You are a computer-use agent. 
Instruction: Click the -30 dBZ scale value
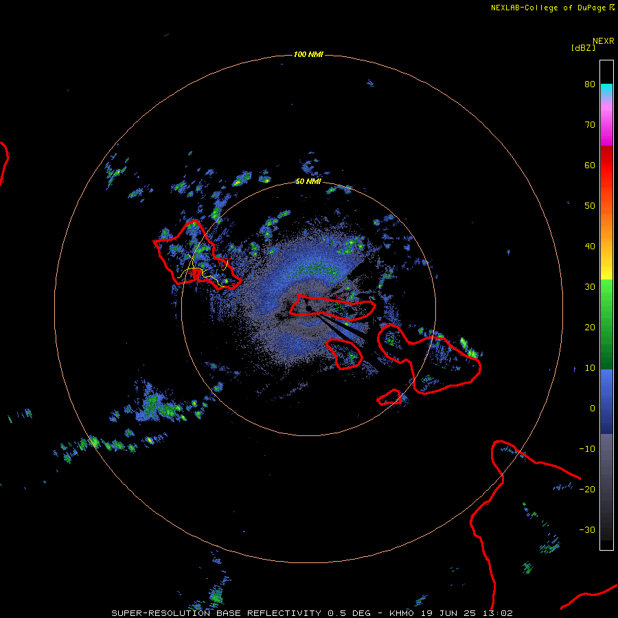(x=587, y=529)
